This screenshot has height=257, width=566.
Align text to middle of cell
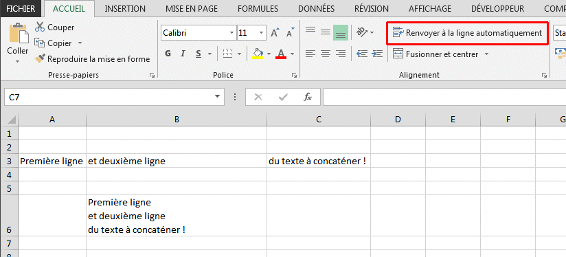[326, 32]
